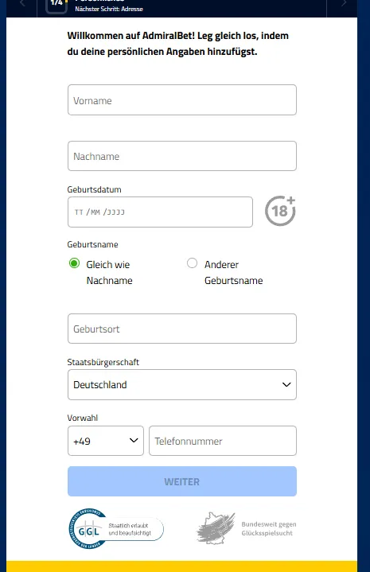Image resolution: width=370 pixels, height=572 pixels.
Task: Click the Telefonnummer input field
Action: [x=223, y=441]
